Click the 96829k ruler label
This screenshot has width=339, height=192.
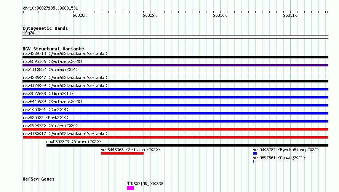click(x=150, y=15)
